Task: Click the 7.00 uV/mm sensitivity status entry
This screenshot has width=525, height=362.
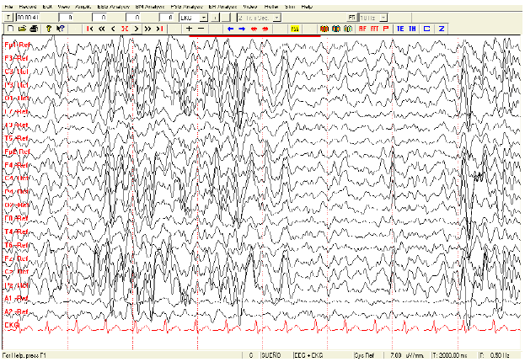Action: pos(407,355)
